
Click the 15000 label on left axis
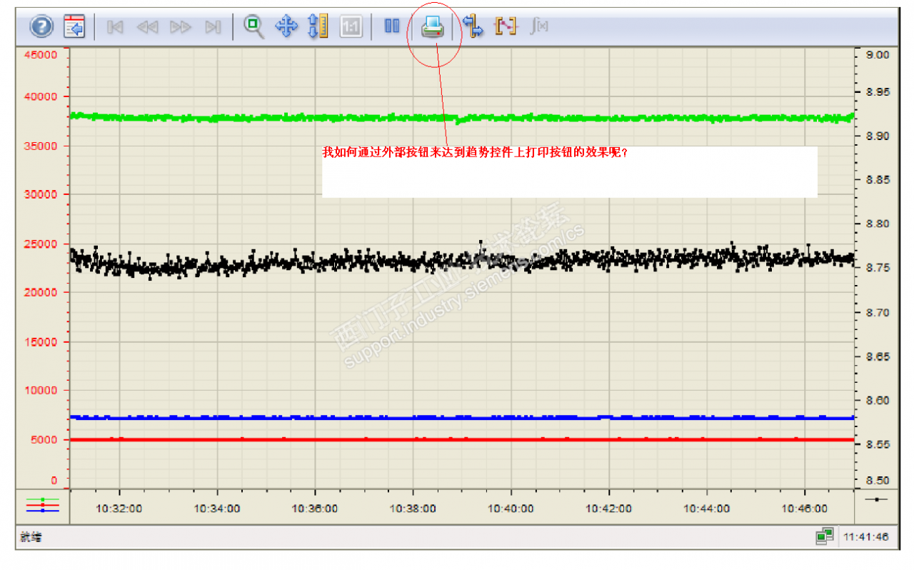pos(41,341)
